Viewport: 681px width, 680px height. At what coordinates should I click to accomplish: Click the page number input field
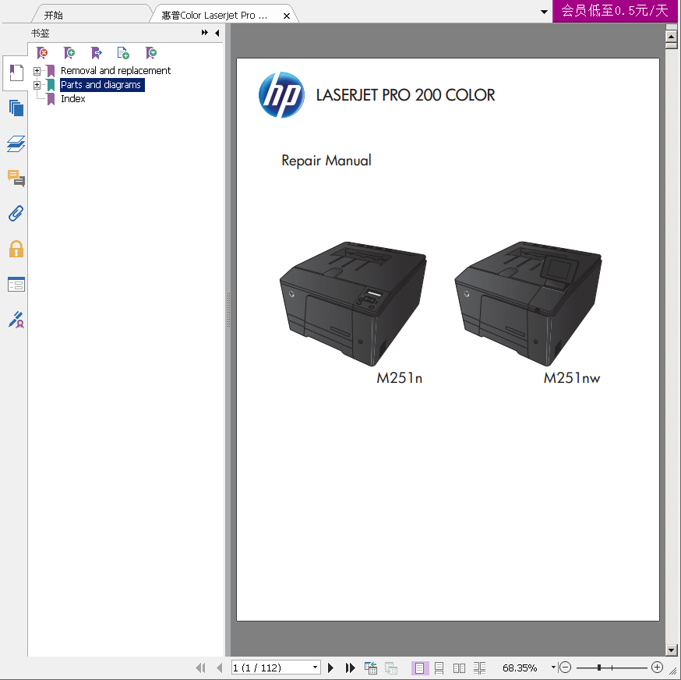(272, 668)
